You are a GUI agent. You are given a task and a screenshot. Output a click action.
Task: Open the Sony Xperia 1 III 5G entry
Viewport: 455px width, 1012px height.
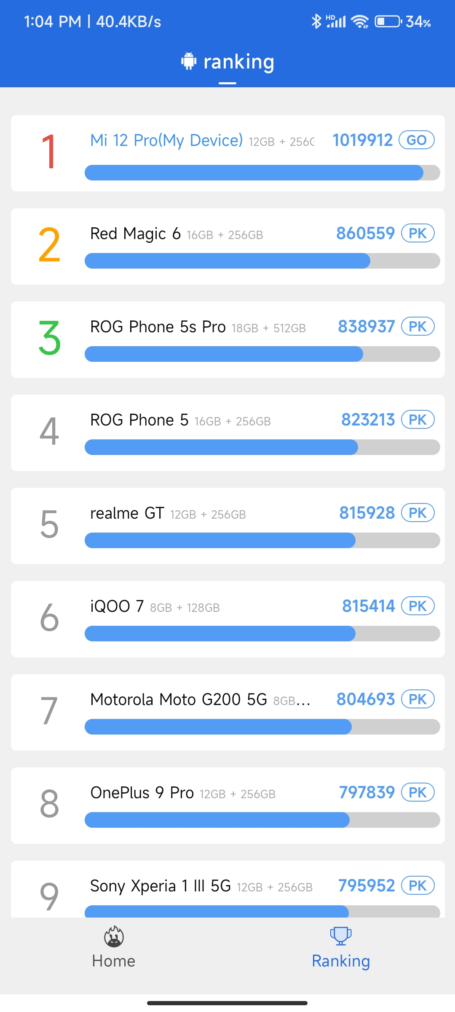point(227,889)
